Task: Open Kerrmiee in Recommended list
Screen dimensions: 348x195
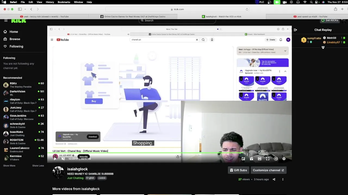Action: coord(24,158)
